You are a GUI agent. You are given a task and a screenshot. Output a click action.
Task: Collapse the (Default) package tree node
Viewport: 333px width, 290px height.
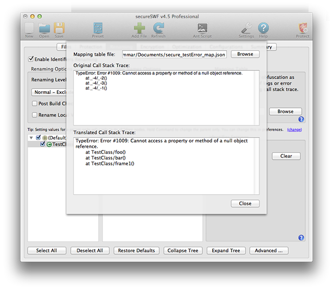31,137
